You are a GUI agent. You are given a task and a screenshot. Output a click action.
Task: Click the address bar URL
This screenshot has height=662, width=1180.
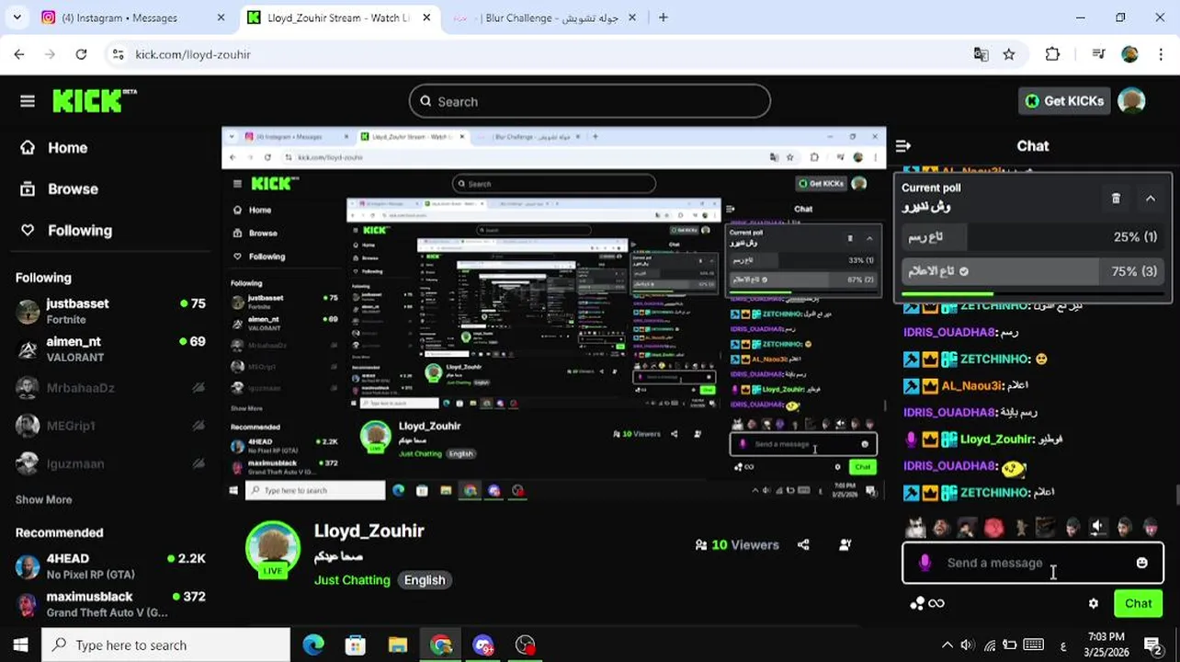[193, 54]
